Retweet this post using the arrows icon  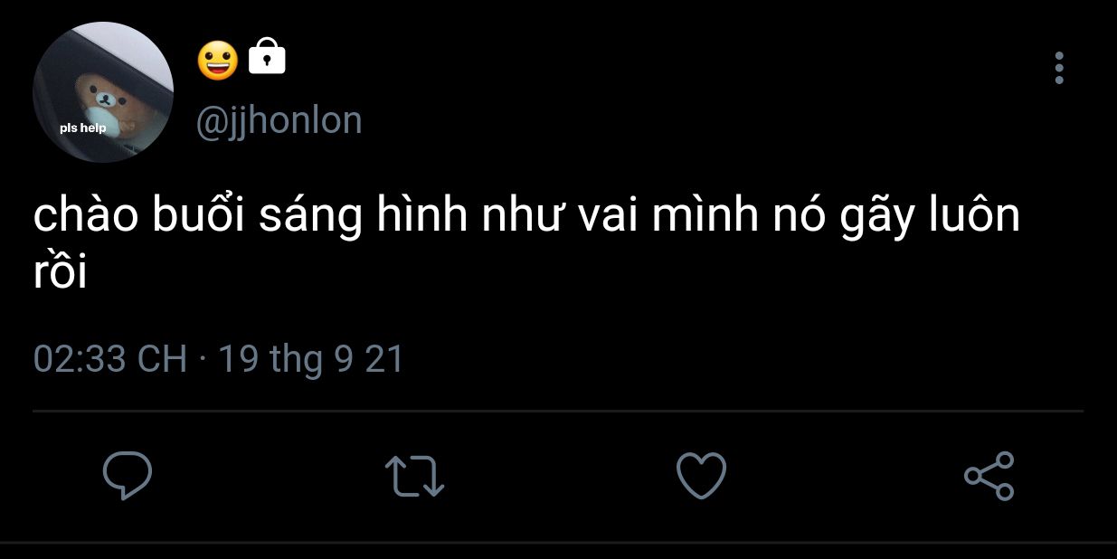click(414, 476)
